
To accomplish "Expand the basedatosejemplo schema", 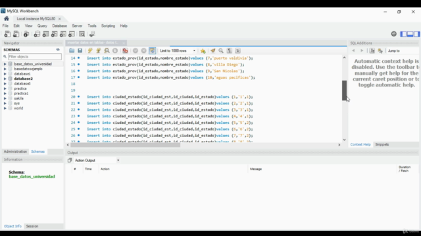I will coord(5,69).
